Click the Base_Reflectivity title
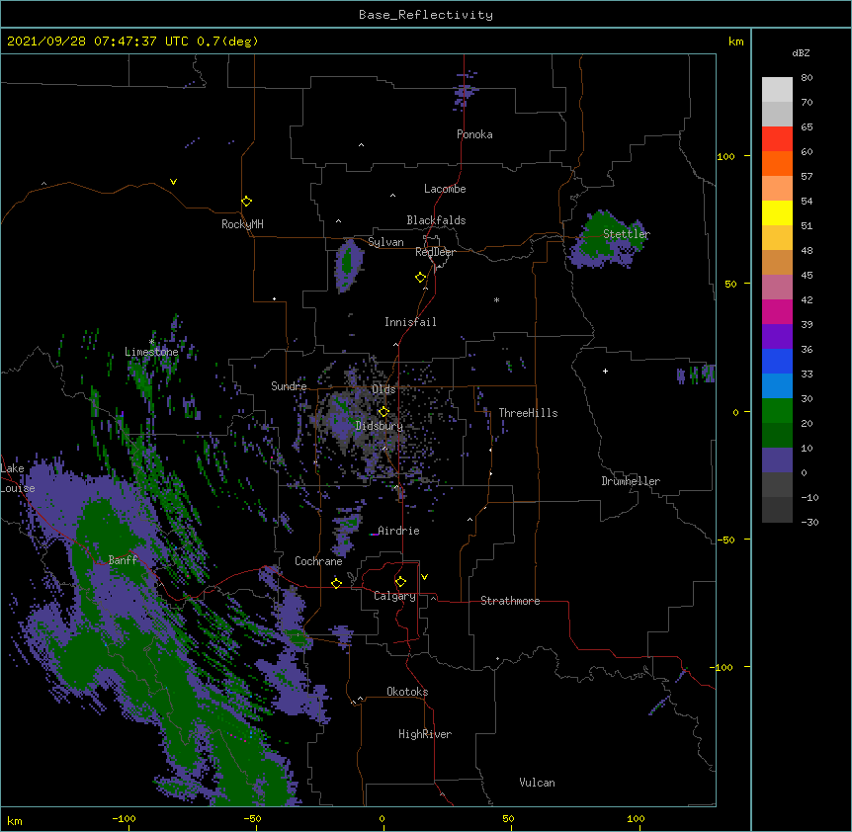 pyautogui.click(x=426, y=15)
